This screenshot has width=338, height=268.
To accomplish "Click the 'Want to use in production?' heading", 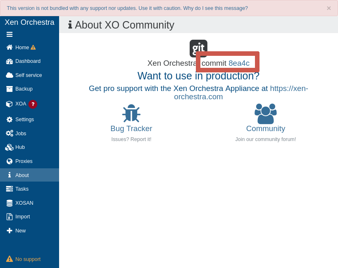I will click(198, 76).
